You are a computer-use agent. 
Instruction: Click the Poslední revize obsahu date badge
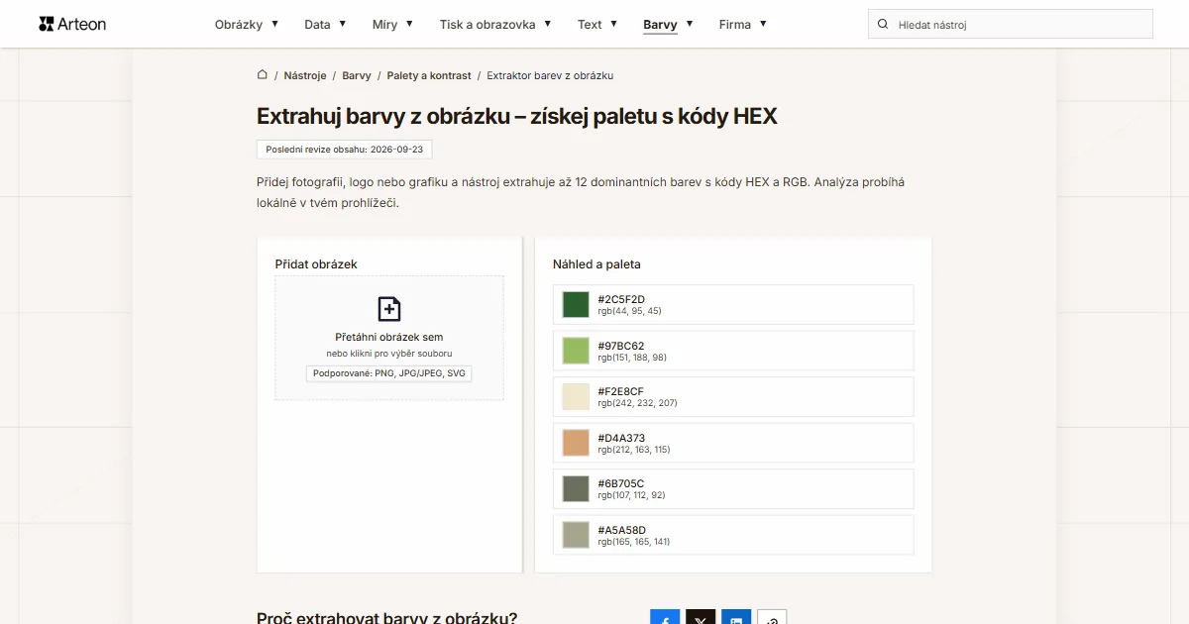click(345, 150)
